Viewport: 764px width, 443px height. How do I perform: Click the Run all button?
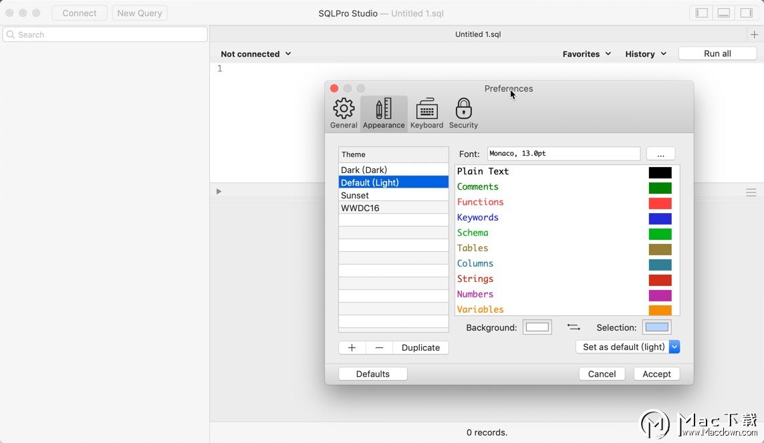coord(717,53)
